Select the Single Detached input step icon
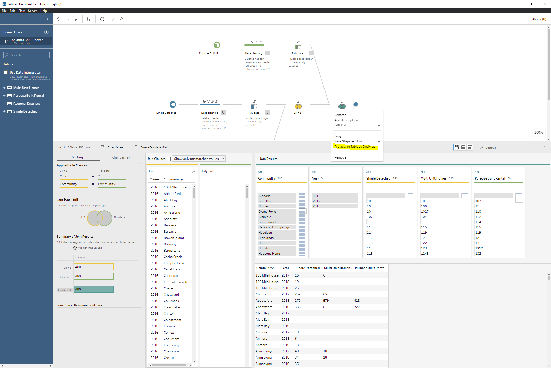The image size is (551, 368). coord(173,104)
